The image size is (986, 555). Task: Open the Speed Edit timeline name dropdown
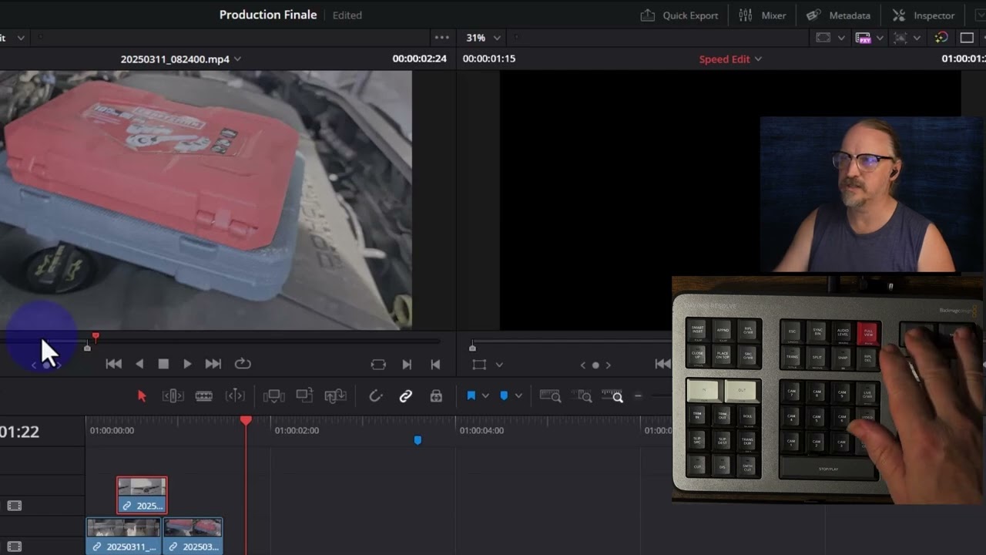click(x=730, y=59)
